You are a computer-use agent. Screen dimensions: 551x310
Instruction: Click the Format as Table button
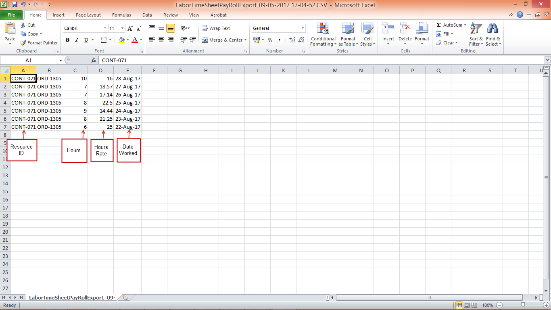point(348,34)
